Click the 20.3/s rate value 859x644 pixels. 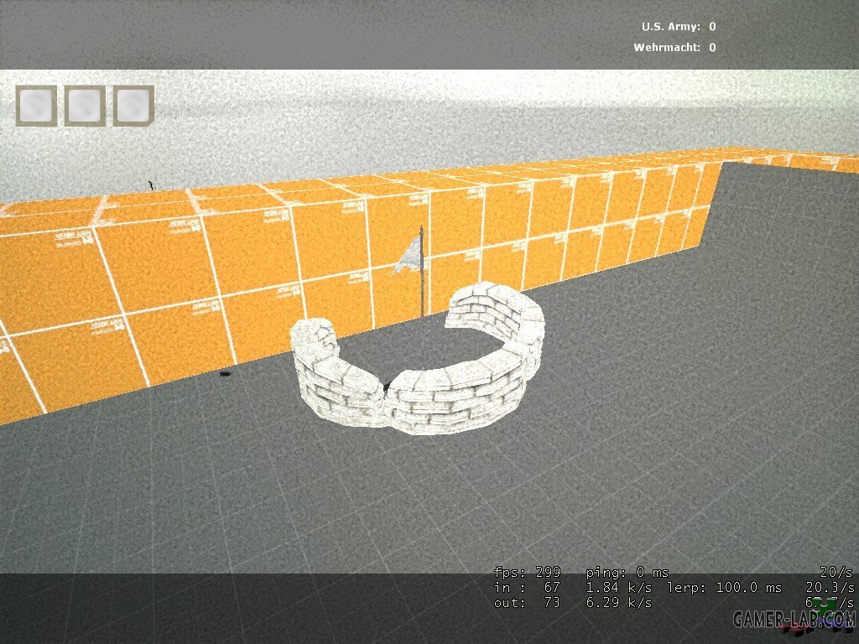click(x=830, y=588)
